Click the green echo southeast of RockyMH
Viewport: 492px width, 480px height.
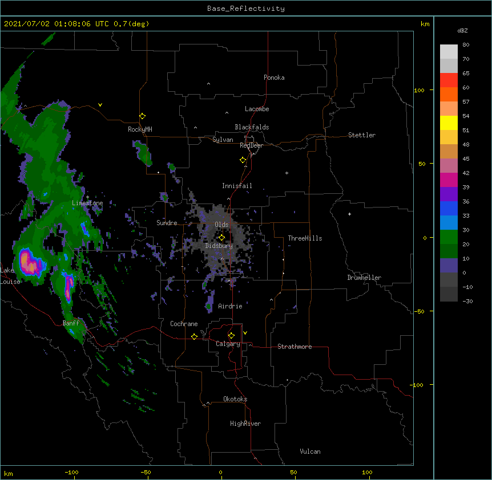[143, 153]
